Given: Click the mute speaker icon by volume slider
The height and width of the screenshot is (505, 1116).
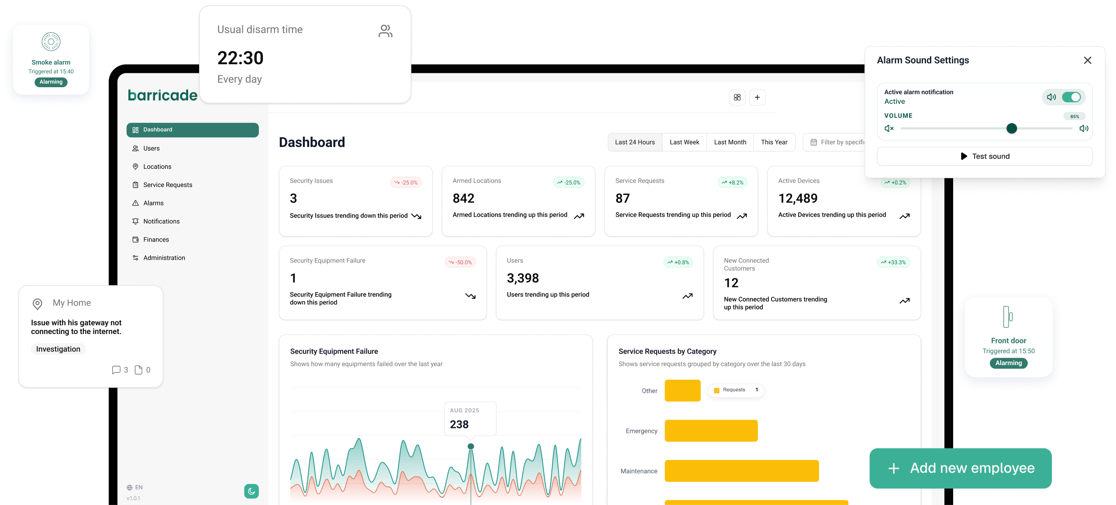Looking at the screenshot, I should coord(889,128).
